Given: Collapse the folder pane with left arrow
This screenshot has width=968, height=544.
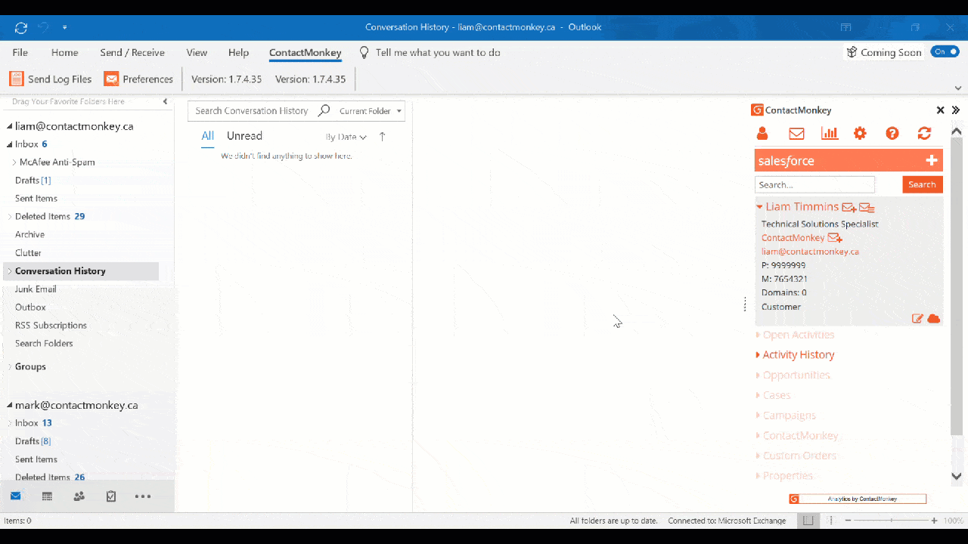Looking at the screenshot, I should 165,101.
